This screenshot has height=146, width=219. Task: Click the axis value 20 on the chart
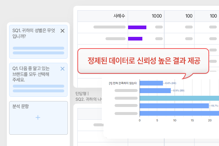point(210,120)
